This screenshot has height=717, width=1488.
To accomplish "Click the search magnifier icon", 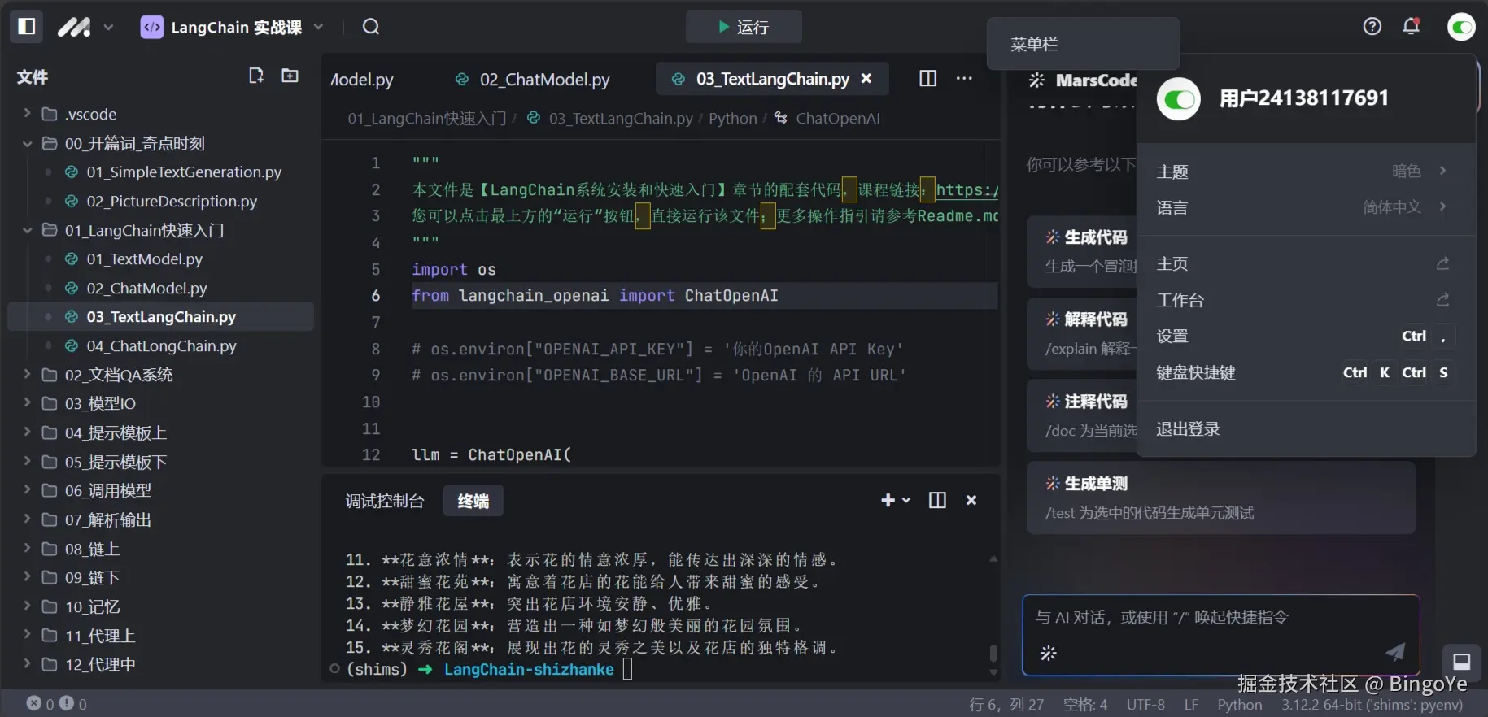I will (371, 27).
